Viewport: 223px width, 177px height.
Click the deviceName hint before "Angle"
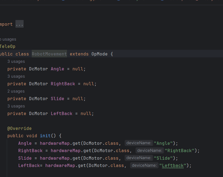pyautogui.click(x=139, y=143)
